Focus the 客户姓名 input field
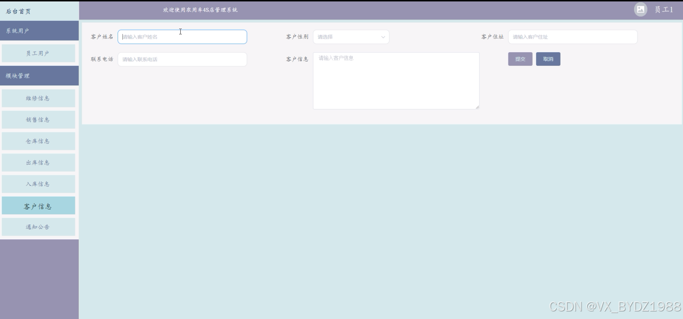Image resolution: width=683 pixels, height=319 pixels. (182, 37)
